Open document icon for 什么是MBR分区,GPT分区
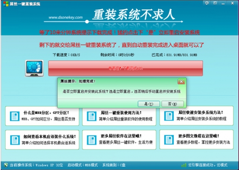This screenshot has width=239, height=170. pyautogui.click(x=15, y=116)
